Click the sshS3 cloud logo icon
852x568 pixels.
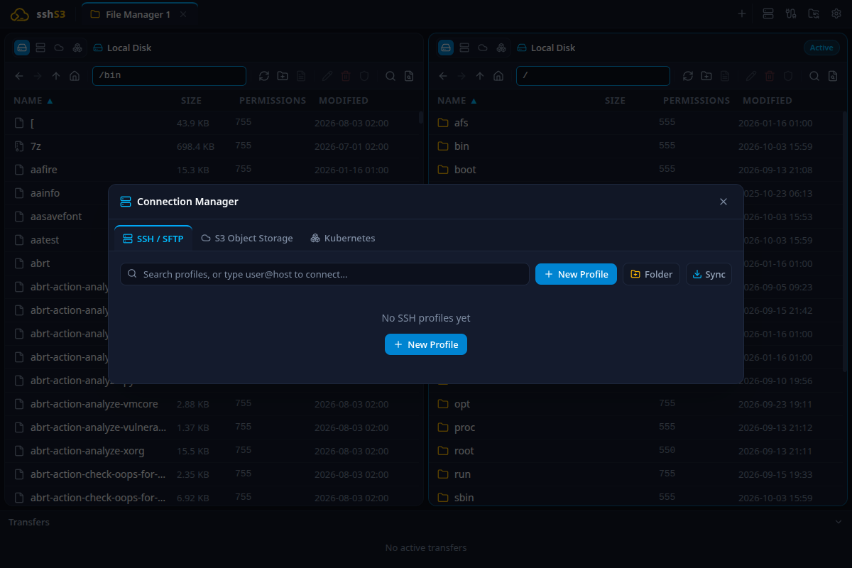[20, 14]
